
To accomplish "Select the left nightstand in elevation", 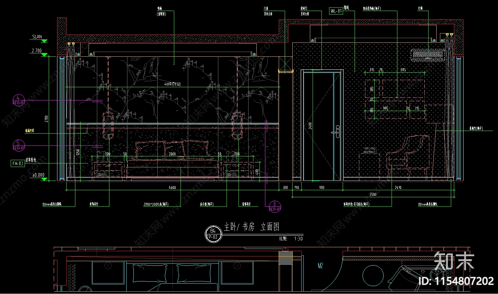I will pos(109,171).
